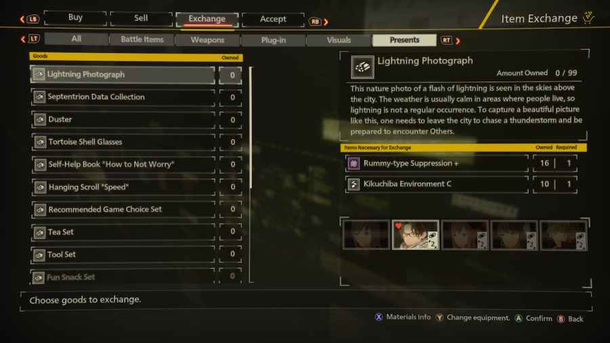This screenshot has width=610, height=343.
Task: Click the large Lightning Photograph detail icon
Action: tap(362, 67)
